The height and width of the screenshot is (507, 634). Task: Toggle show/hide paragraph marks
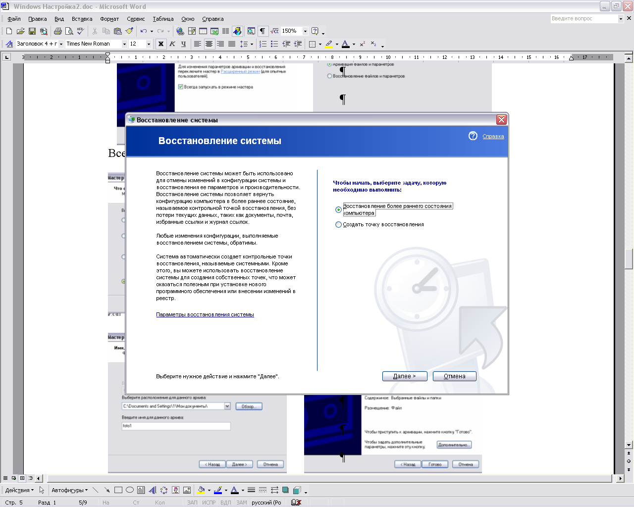263,31
